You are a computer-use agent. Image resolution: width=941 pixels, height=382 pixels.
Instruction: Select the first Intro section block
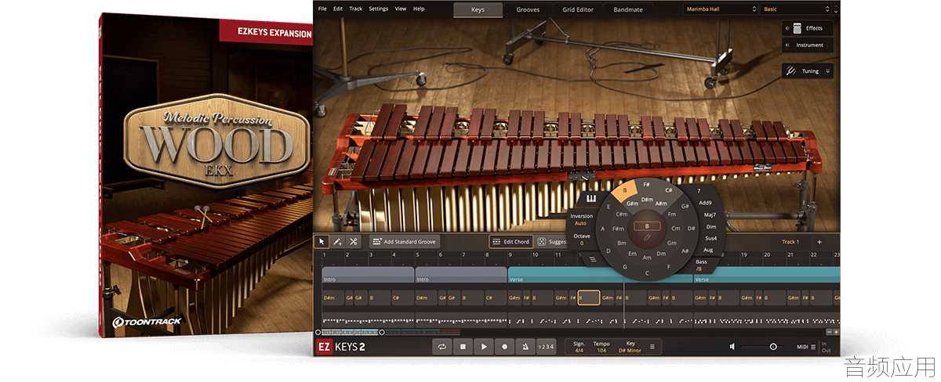(x=368, y=276)
